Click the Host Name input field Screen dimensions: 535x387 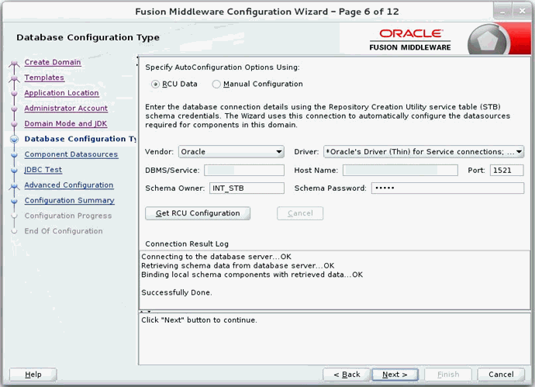coord(400,171)
